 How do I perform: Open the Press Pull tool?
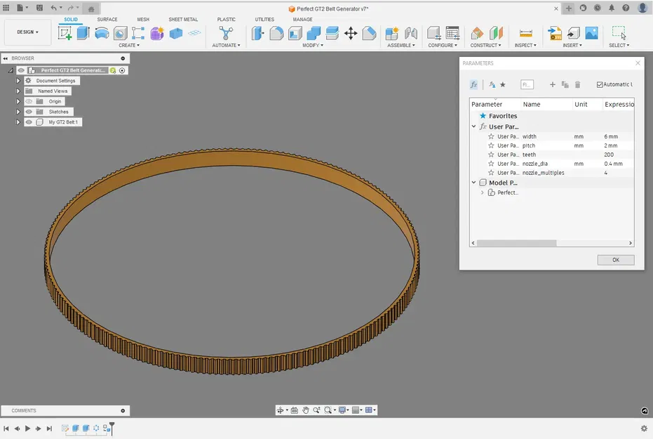coord(258,33)
